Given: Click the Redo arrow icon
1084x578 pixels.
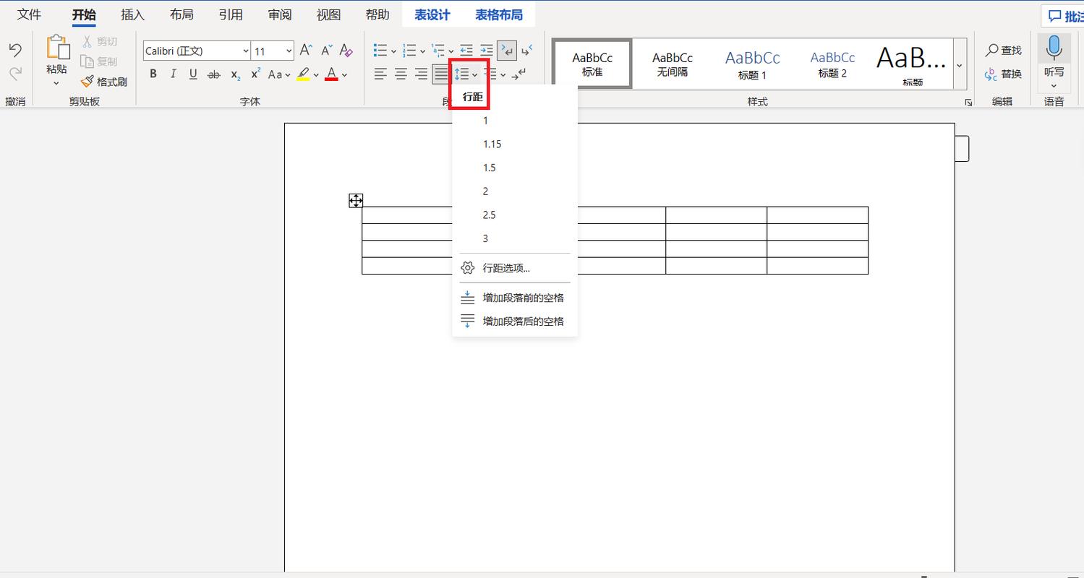Looking at the screenshot, I should click(x=15, y=74).
